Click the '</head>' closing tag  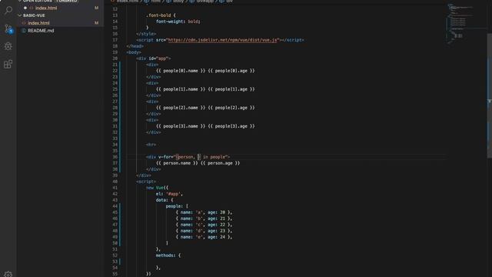pyautogui.click(x=135, y=46)
